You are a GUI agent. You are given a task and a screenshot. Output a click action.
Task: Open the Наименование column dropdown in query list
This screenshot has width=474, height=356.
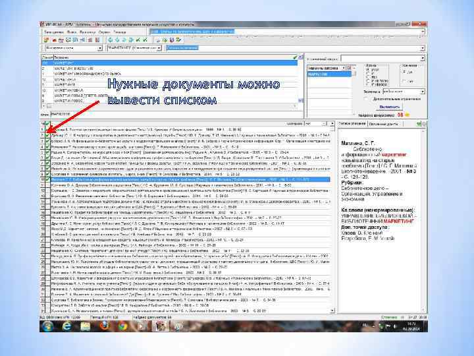click(x=344, y=69)
